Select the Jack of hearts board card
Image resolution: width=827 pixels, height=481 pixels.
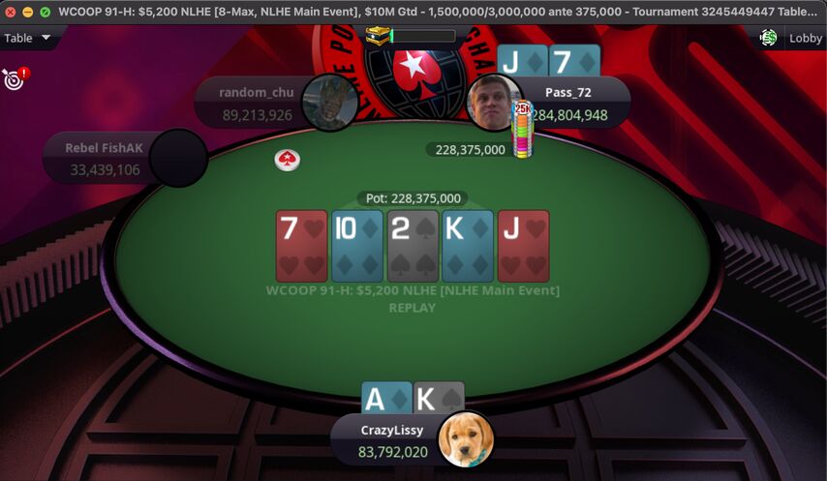[x=524, y=246]
